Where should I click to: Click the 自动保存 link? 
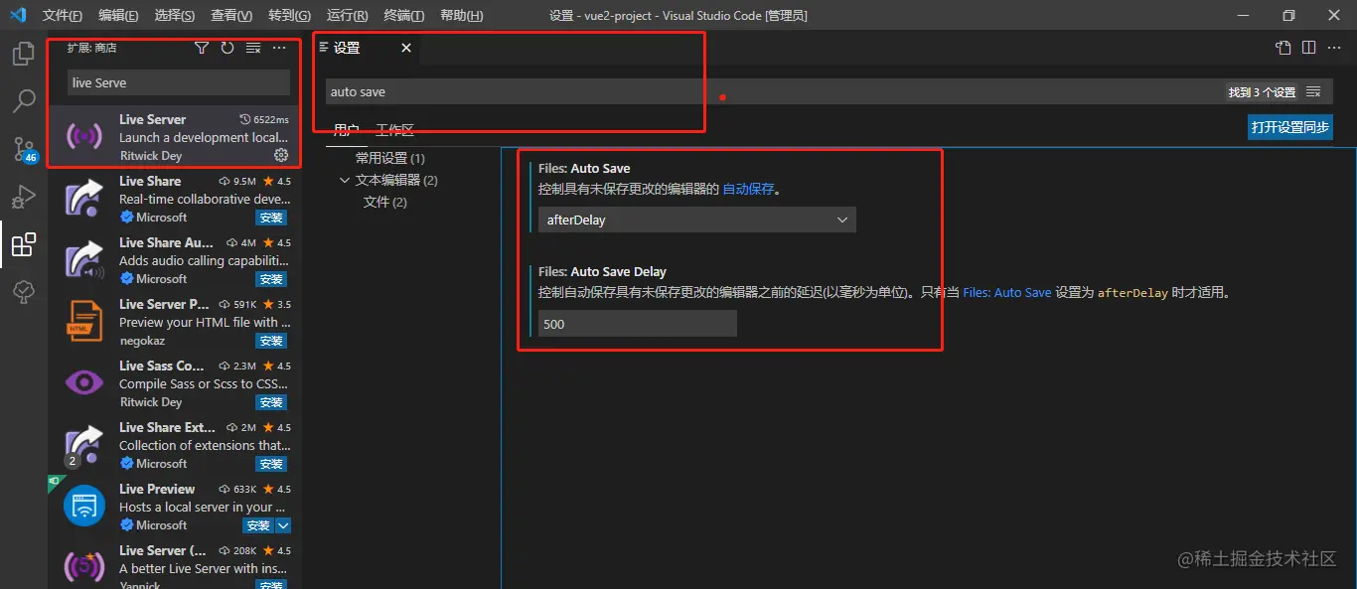point(748,189)
